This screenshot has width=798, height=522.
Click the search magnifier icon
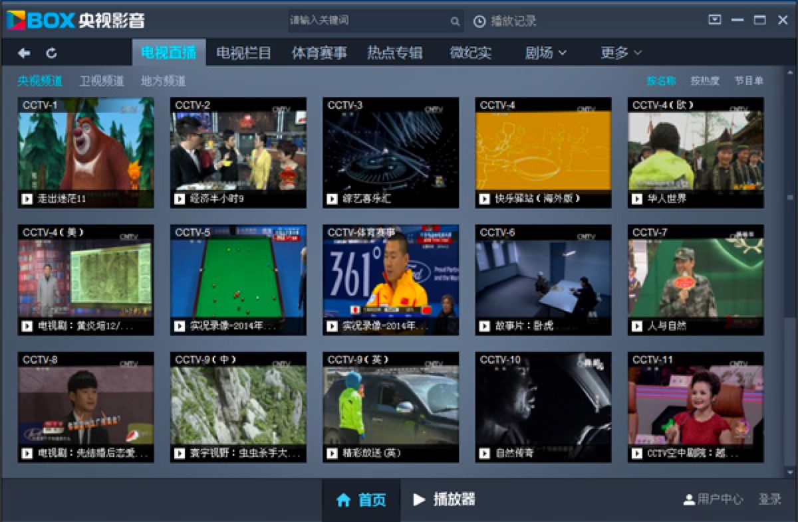455,21
